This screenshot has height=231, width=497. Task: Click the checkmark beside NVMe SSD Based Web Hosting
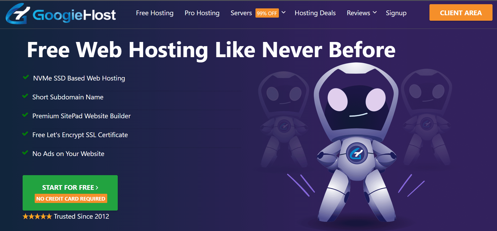26,77
